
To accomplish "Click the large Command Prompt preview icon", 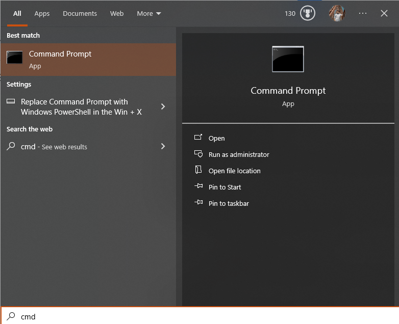I will [x=288, y=59].
